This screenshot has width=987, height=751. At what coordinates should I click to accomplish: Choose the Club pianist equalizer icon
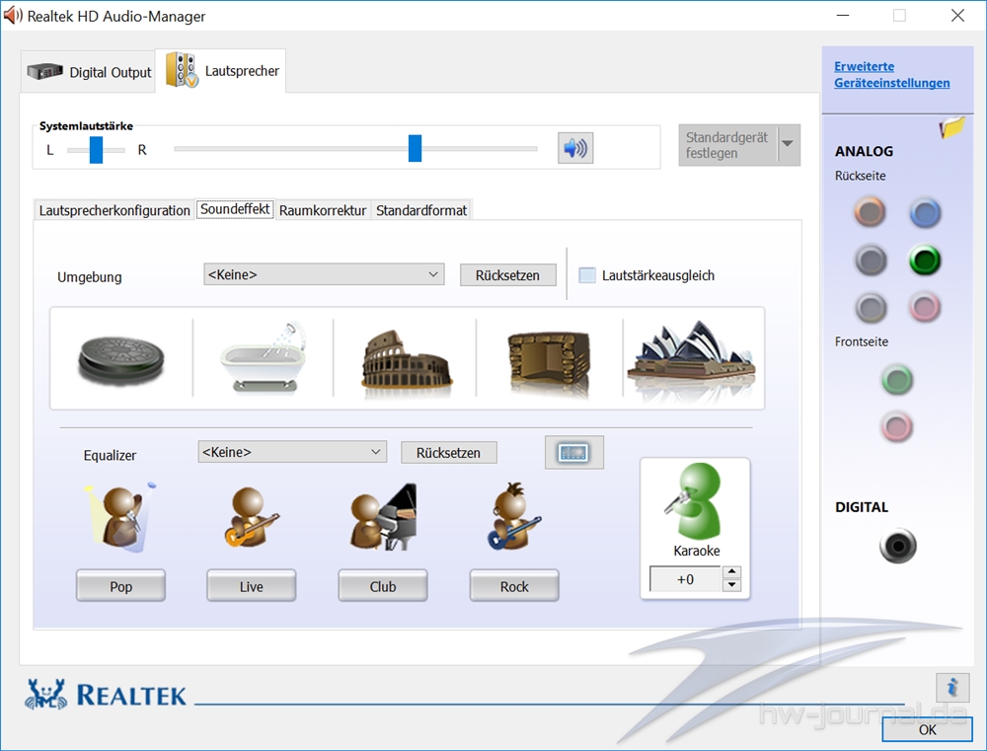(x=383, y=517)
